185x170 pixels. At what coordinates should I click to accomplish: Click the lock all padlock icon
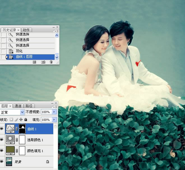tap(26, 120)
